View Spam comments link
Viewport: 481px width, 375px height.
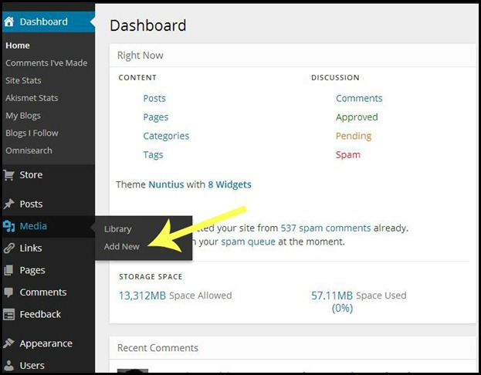click(348, 155)
